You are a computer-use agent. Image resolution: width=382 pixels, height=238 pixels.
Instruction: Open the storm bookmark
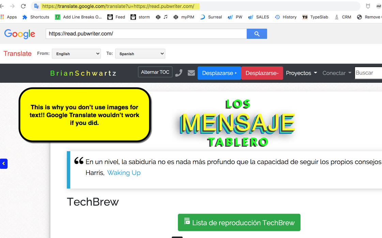tap(140, 17)
